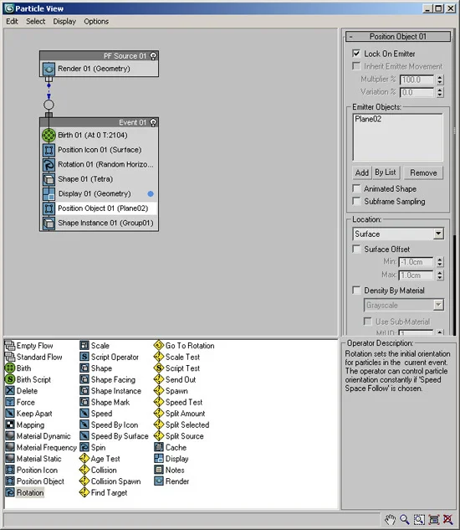Select the Material Dynamic operator
460x530 pixels.
tap(38, 436)
